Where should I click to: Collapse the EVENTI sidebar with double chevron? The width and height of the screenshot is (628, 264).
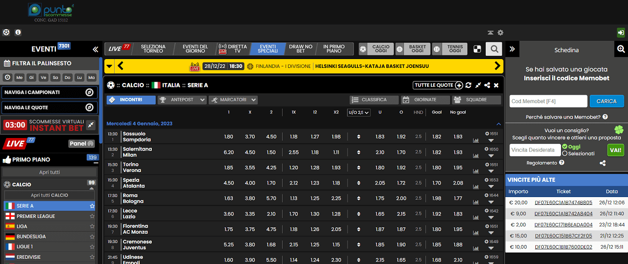pos(95,50)
